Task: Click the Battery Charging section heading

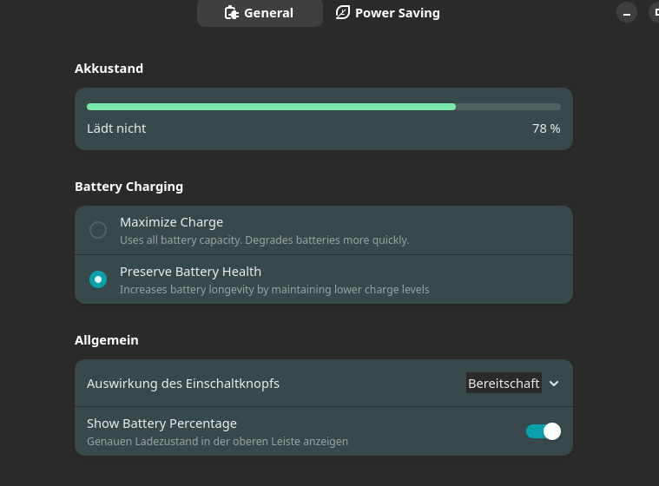Action: tap(129, 187)
